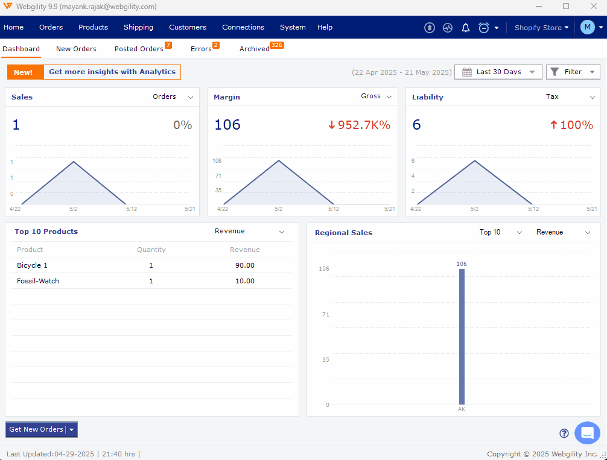Image resolution: width=607 pixels, height=460 pixels.
Task: Open the activity pulse monitor icon
Action: (447, 28)
